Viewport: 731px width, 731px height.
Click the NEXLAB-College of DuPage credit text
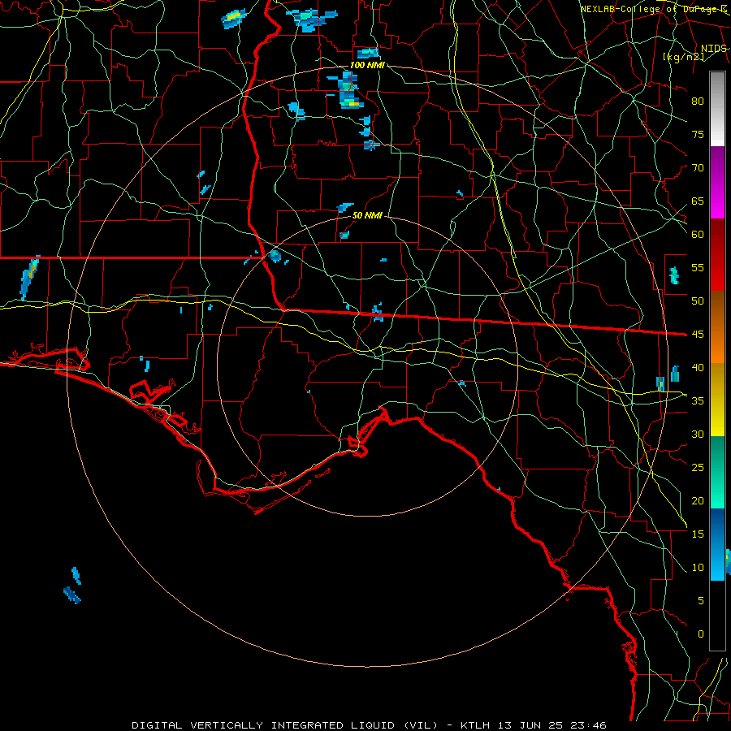pyautogui.click(x=653, y=9)
